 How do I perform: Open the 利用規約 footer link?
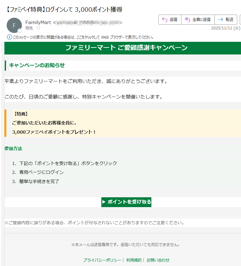tap(134, 260)
